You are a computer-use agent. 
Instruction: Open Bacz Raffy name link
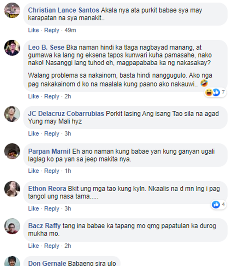click(x=44, y=226)
